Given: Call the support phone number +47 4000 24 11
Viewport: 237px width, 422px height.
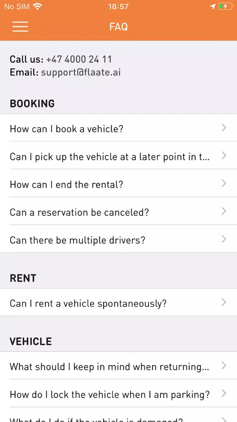Looking at the screenshot, I should (x=79, y=59).
